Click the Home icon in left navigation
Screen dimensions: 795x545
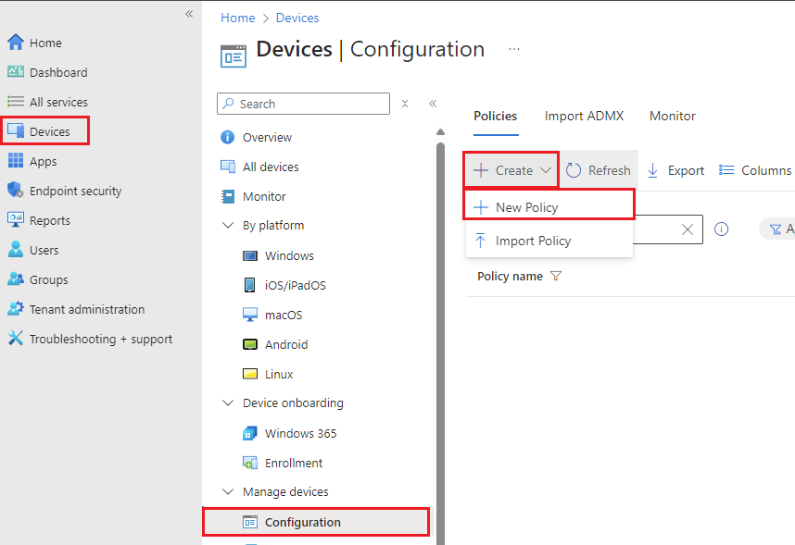pyautogui.click(x=16, y=43)
